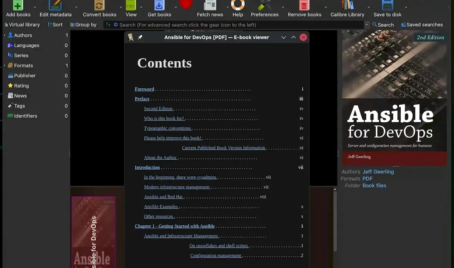Click the PDF format link

(367, 179)
